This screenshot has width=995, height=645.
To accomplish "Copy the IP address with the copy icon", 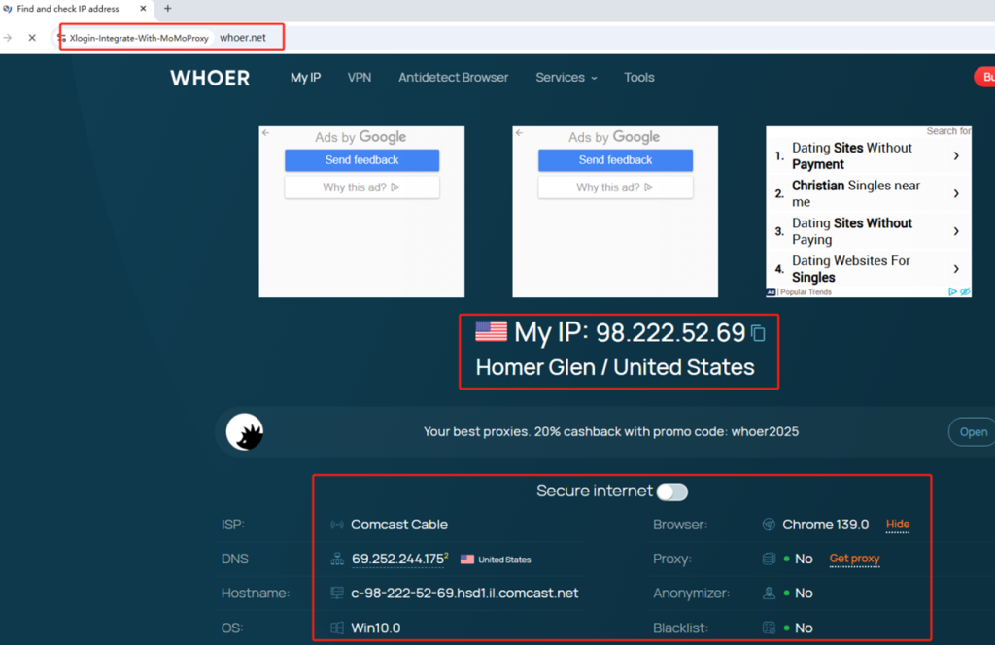I will 759,334.
